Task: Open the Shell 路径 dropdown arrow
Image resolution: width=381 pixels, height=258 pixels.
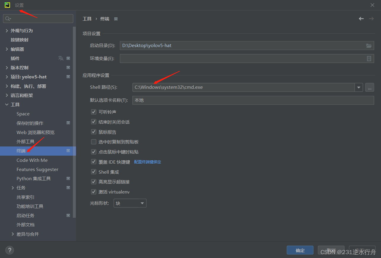Action: [x=359, y=87]
